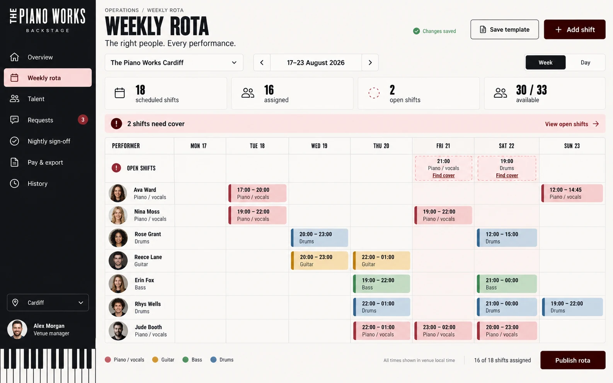Click the Requests chat icon

tap(14, 120)
